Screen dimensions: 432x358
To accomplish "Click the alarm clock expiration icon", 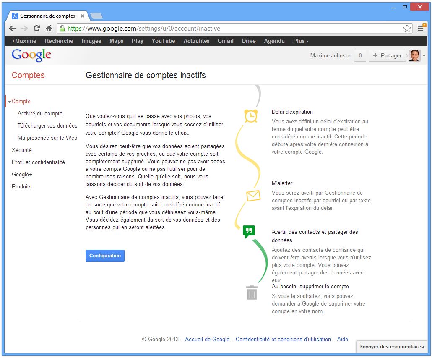I will click(x=251, y=116).
